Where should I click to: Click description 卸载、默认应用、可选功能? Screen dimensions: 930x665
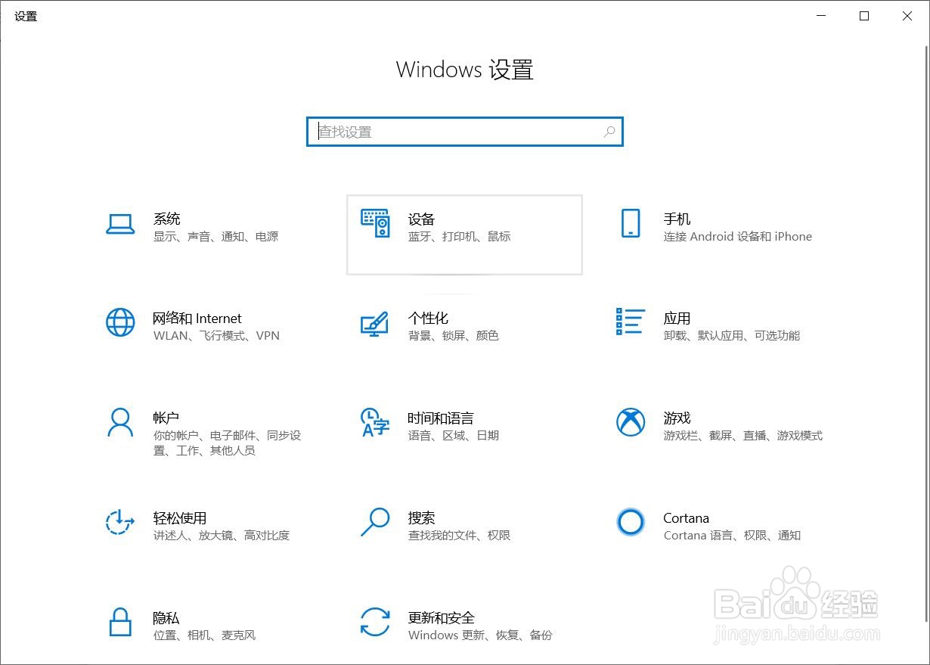click(732, 336)
